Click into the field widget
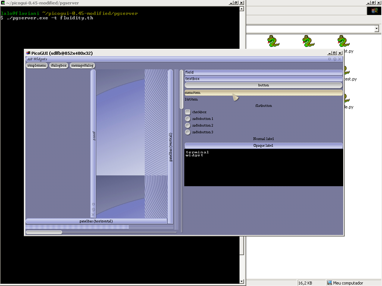The image size is (382, 286). coord(264,72)
